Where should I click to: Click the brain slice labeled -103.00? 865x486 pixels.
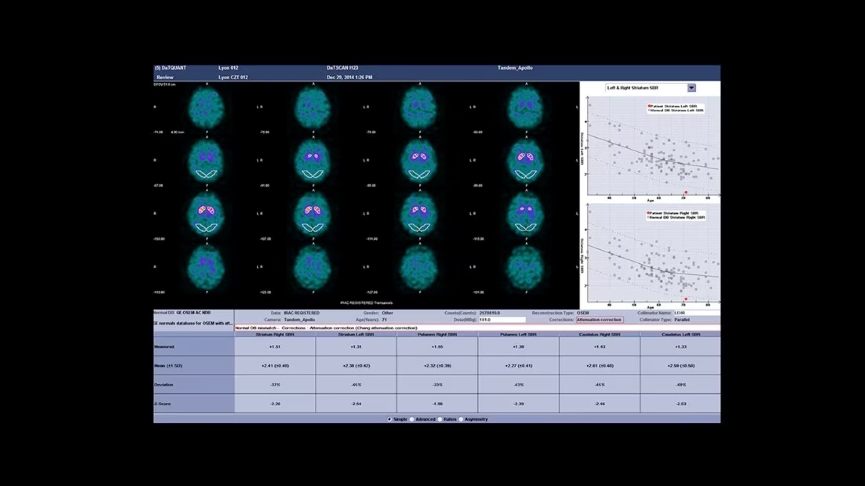(206, 214)
